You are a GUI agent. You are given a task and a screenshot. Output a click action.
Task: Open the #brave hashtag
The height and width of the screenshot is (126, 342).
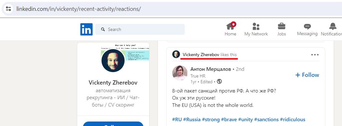click(229, 120)
